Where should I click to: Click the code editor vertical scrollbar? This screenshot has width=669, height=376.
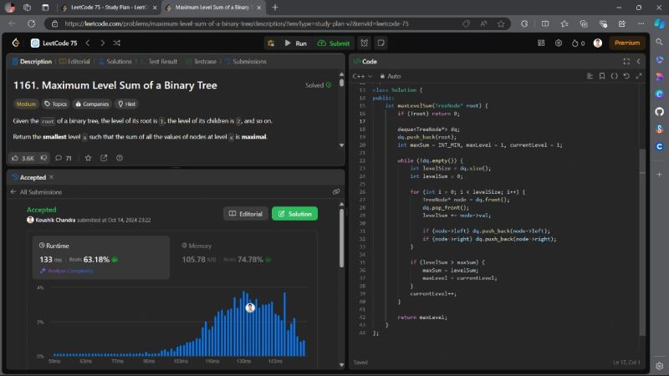[642, 242]
